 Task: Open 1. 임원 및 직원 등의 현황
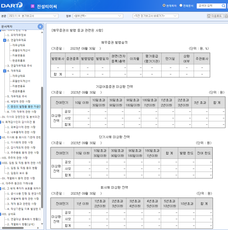point(22,168)
